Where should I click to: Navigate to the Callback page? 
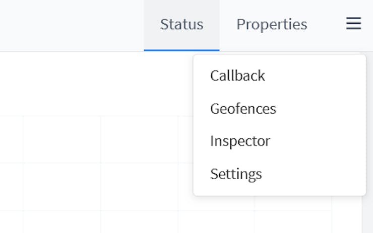coord(237,75)
